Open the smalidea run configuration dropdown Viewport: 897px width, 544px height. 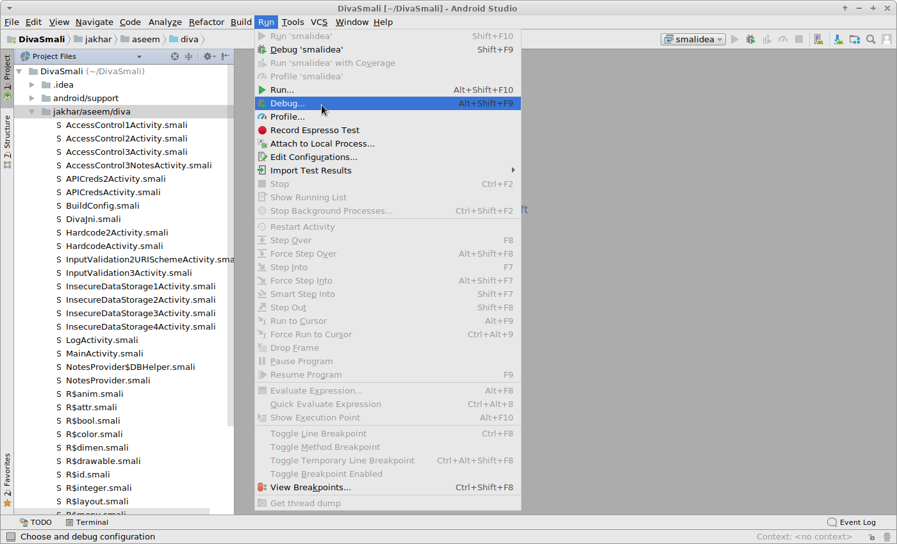(x=693, y=40)
